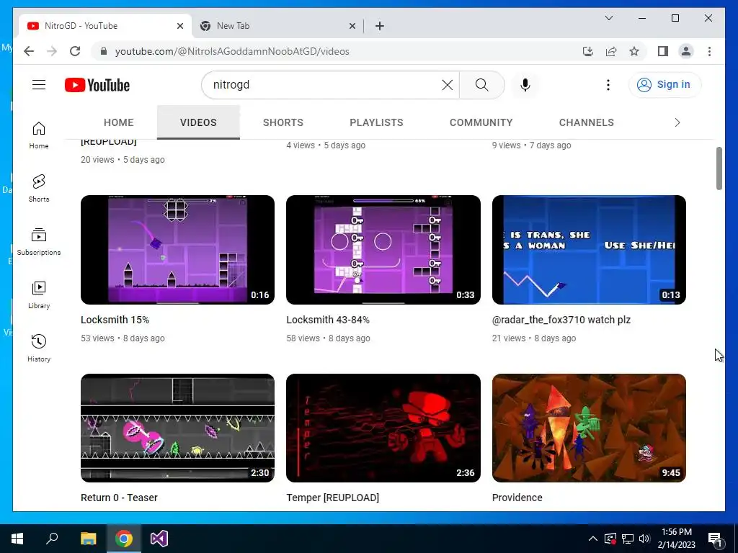Open Locksmith 43-84% video title
The image size is (738, 553).
(328, 320)
